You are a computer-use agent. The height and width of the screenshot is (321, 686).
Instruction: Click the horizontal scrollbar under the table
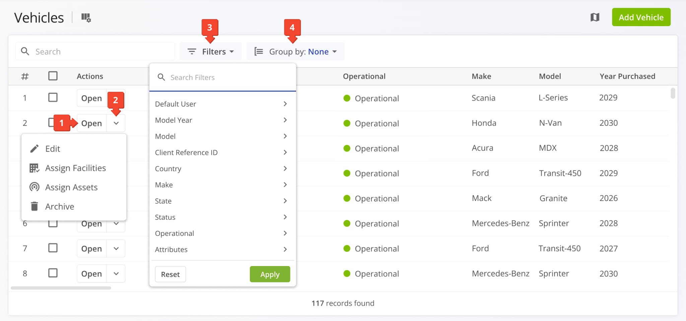pos(61,288)
